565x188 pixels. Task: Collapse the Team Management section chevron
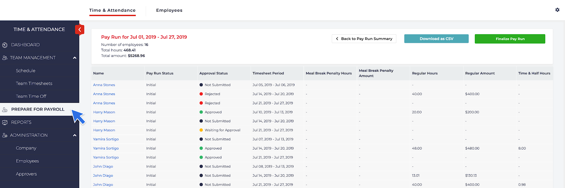pyautogui.click(x=75, y=58)
